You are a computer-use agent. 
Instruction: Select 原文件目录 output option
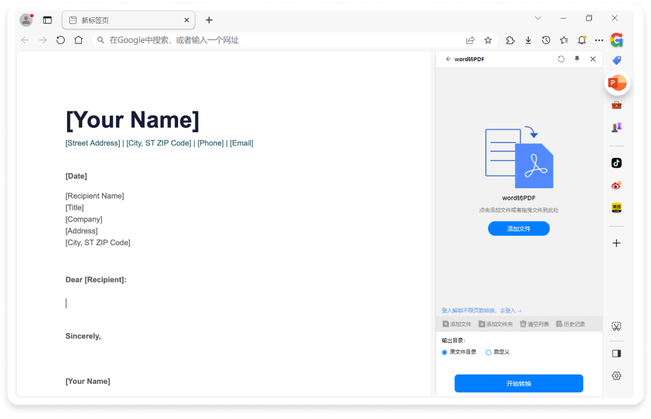[x=445, y=352]
